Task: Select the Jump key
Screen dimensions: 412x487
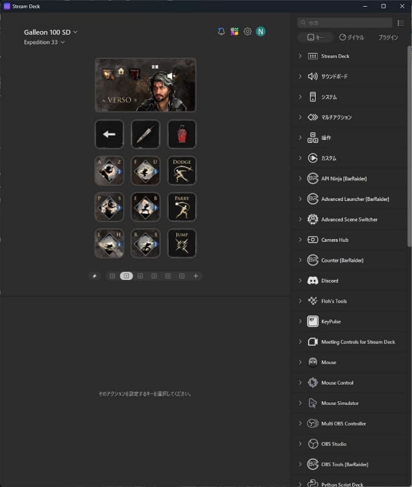Action: point(181,243)
